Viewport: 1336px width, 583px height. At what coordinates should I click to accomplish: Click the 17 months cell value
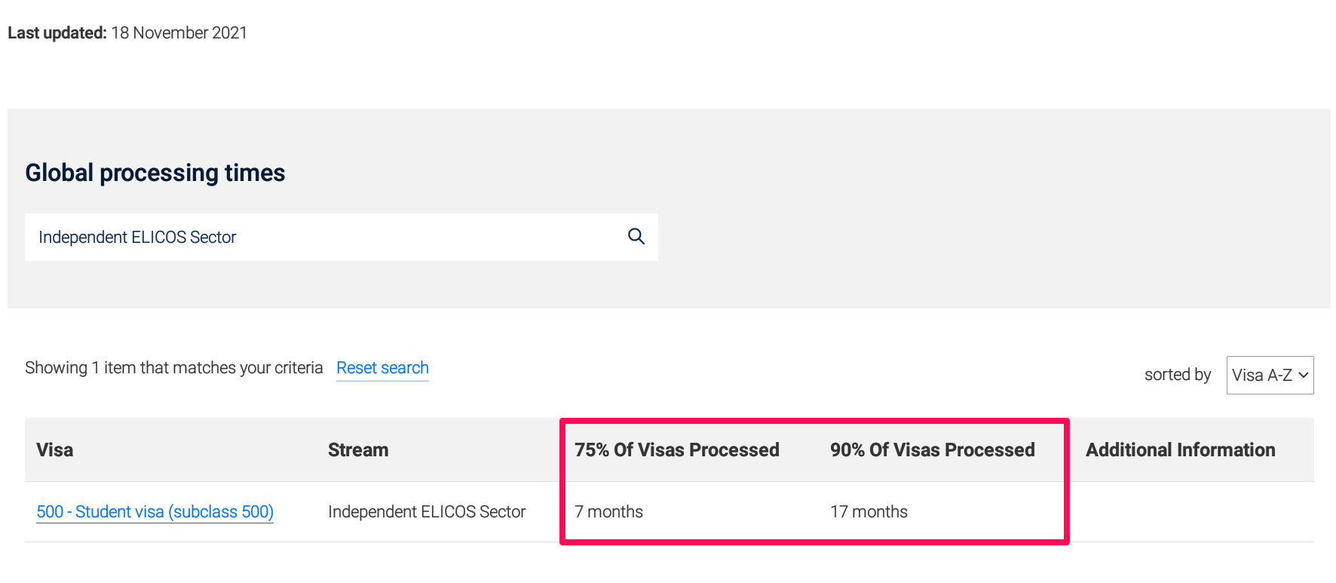click(x=869, y=511)
